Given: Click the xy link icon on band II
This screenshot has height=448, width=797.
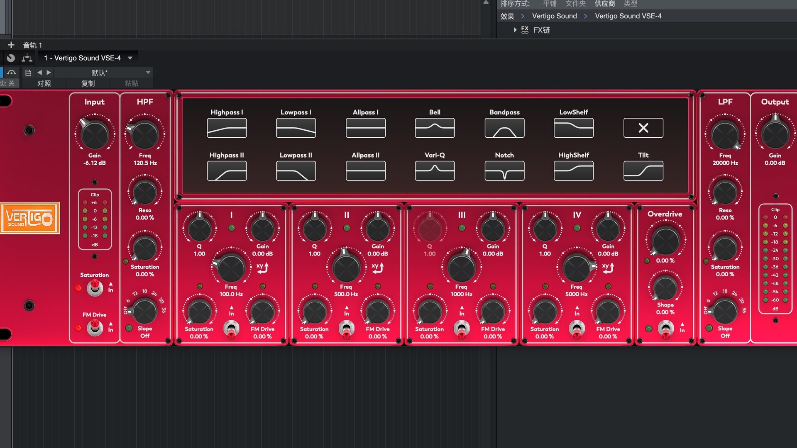Looking at the screenshot, I should 378,268.
